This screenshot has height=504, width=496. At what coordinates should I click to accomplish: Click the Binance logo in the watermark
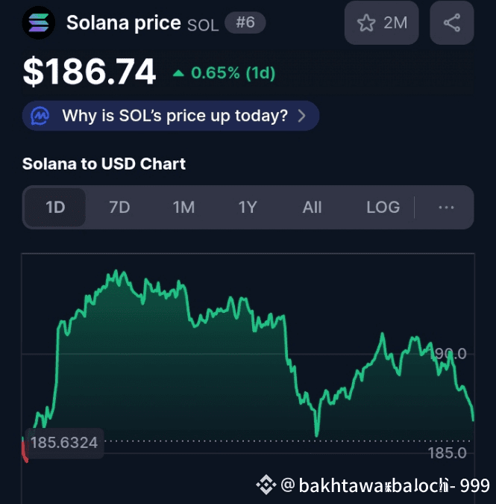pos(266,486)
